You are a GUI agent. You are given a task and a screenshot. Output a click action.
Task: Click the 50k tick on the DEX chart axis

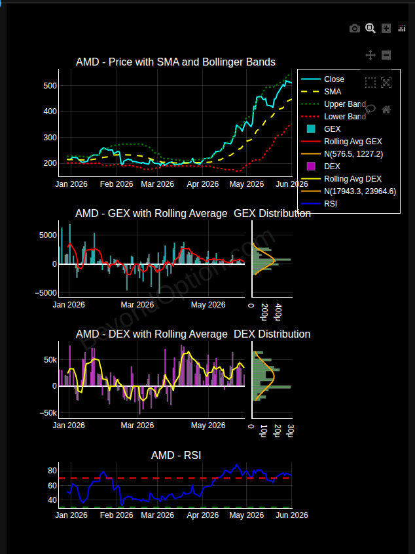[50, 360]
